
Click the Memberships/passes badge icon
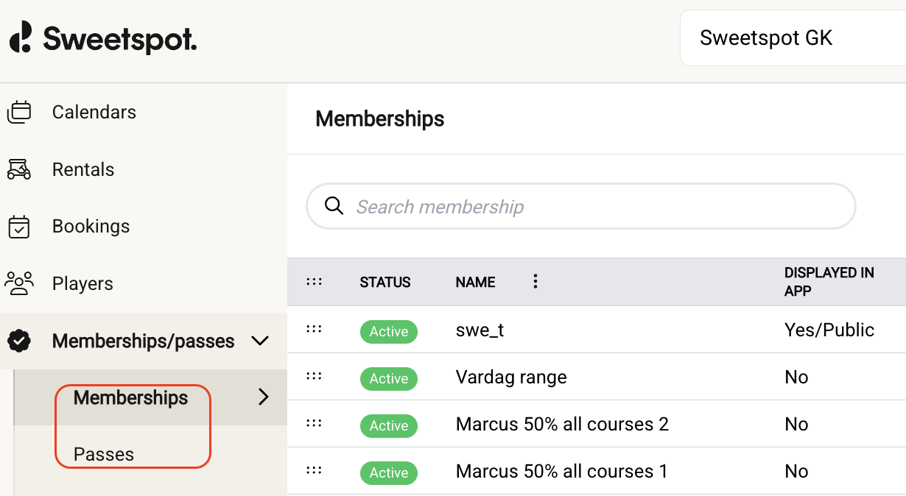pyautogui.click(x=19, y=341)
